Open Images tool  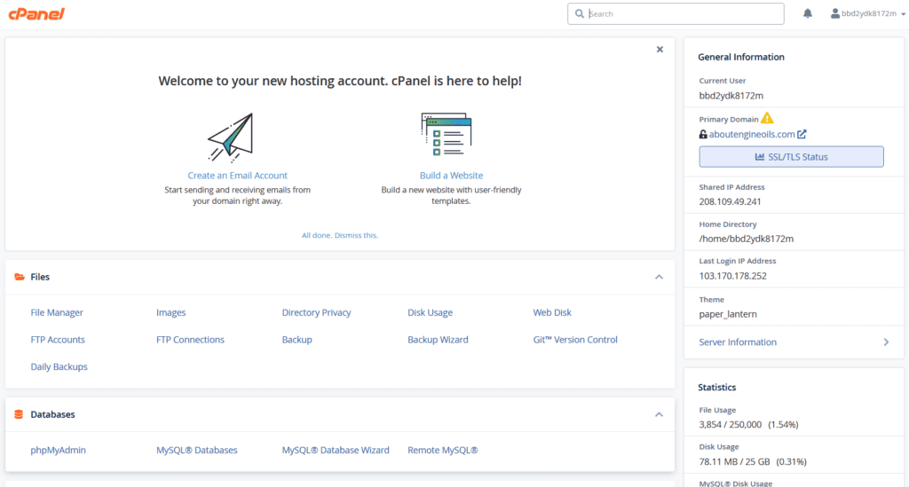click(x=171, y=313)
